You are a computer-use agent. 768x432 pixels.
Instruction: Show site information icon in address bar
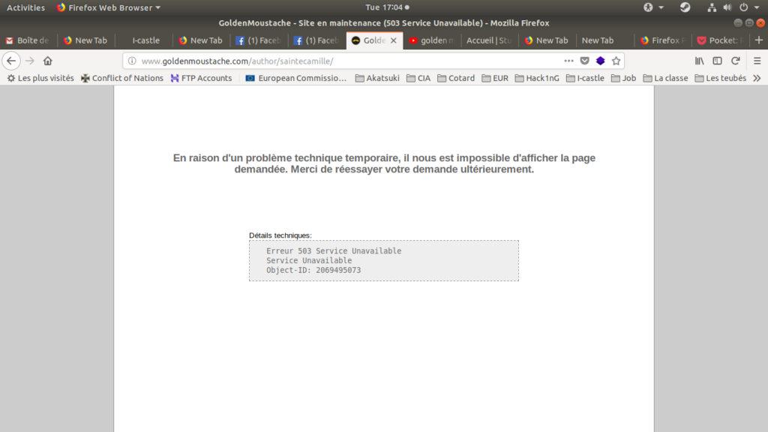(x=132, y=61)
